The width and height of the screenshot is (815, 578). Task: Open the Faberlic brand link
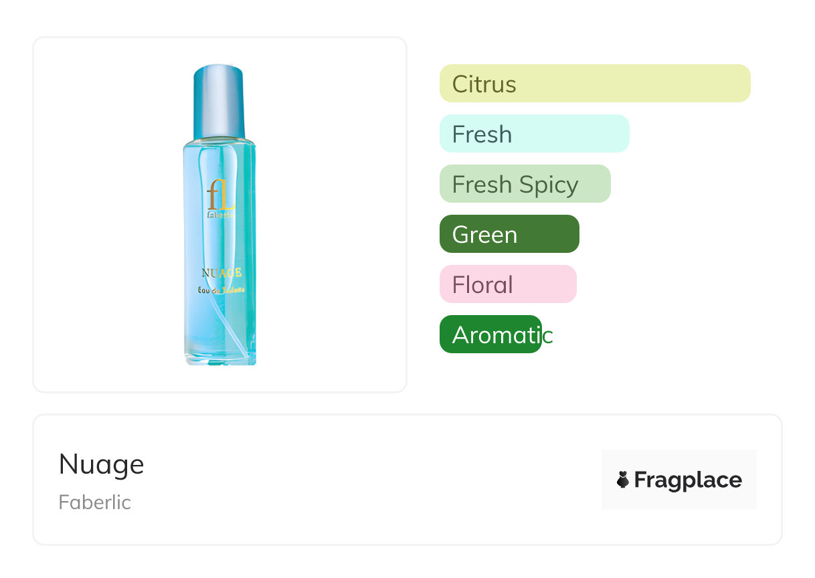(94, 502)
